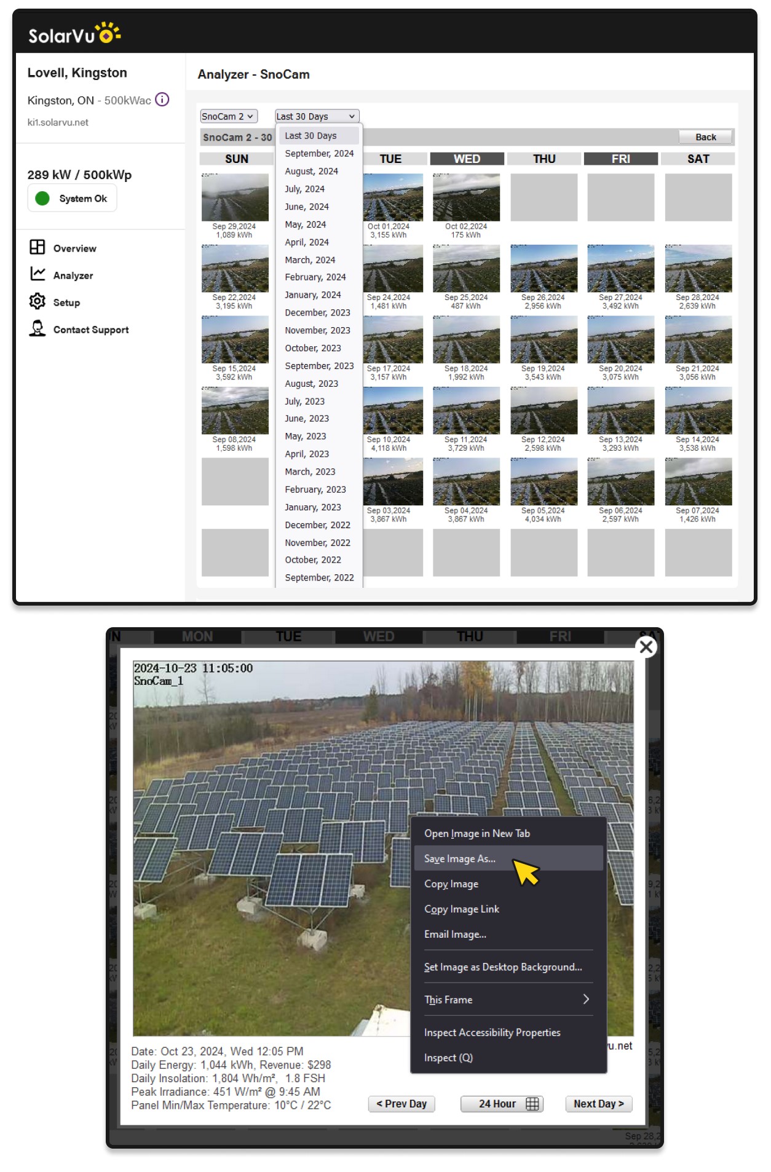Open the 24 Hour grid view
This screenshot has width=771, height=1172.
[x=502, y=1104]
